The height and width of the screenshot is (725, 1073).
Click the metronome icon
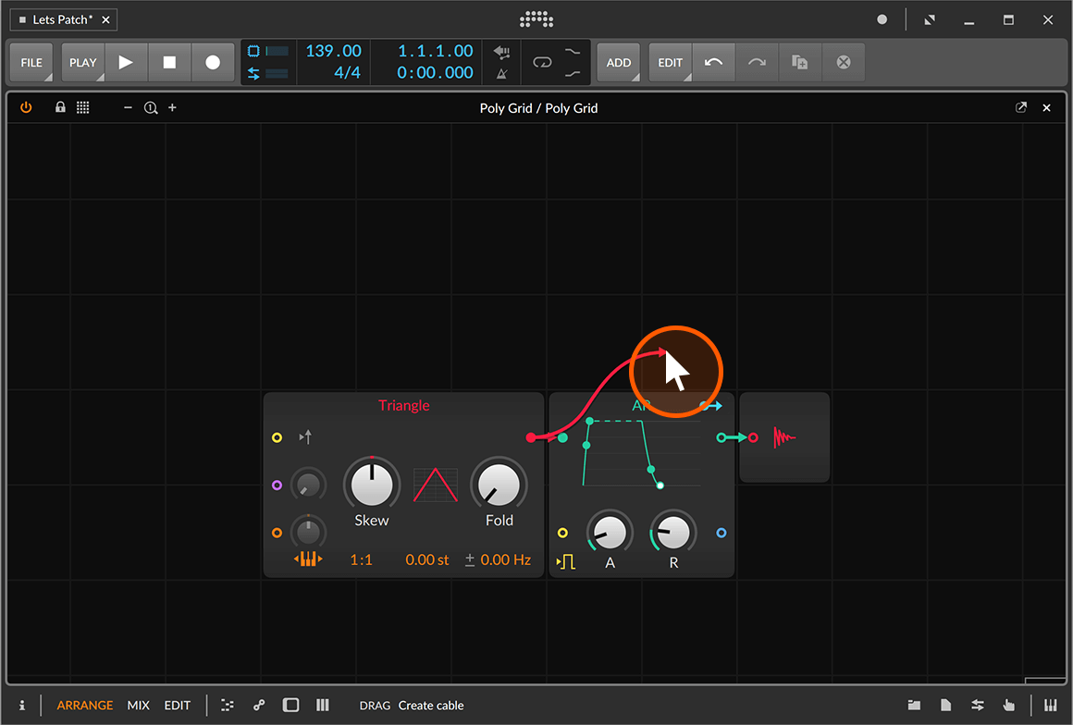502,74
